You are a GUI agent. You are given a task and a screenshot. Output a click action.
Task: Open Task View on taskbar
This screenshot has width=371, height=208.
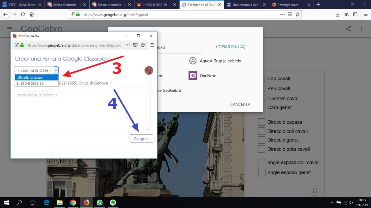[33, 203]
